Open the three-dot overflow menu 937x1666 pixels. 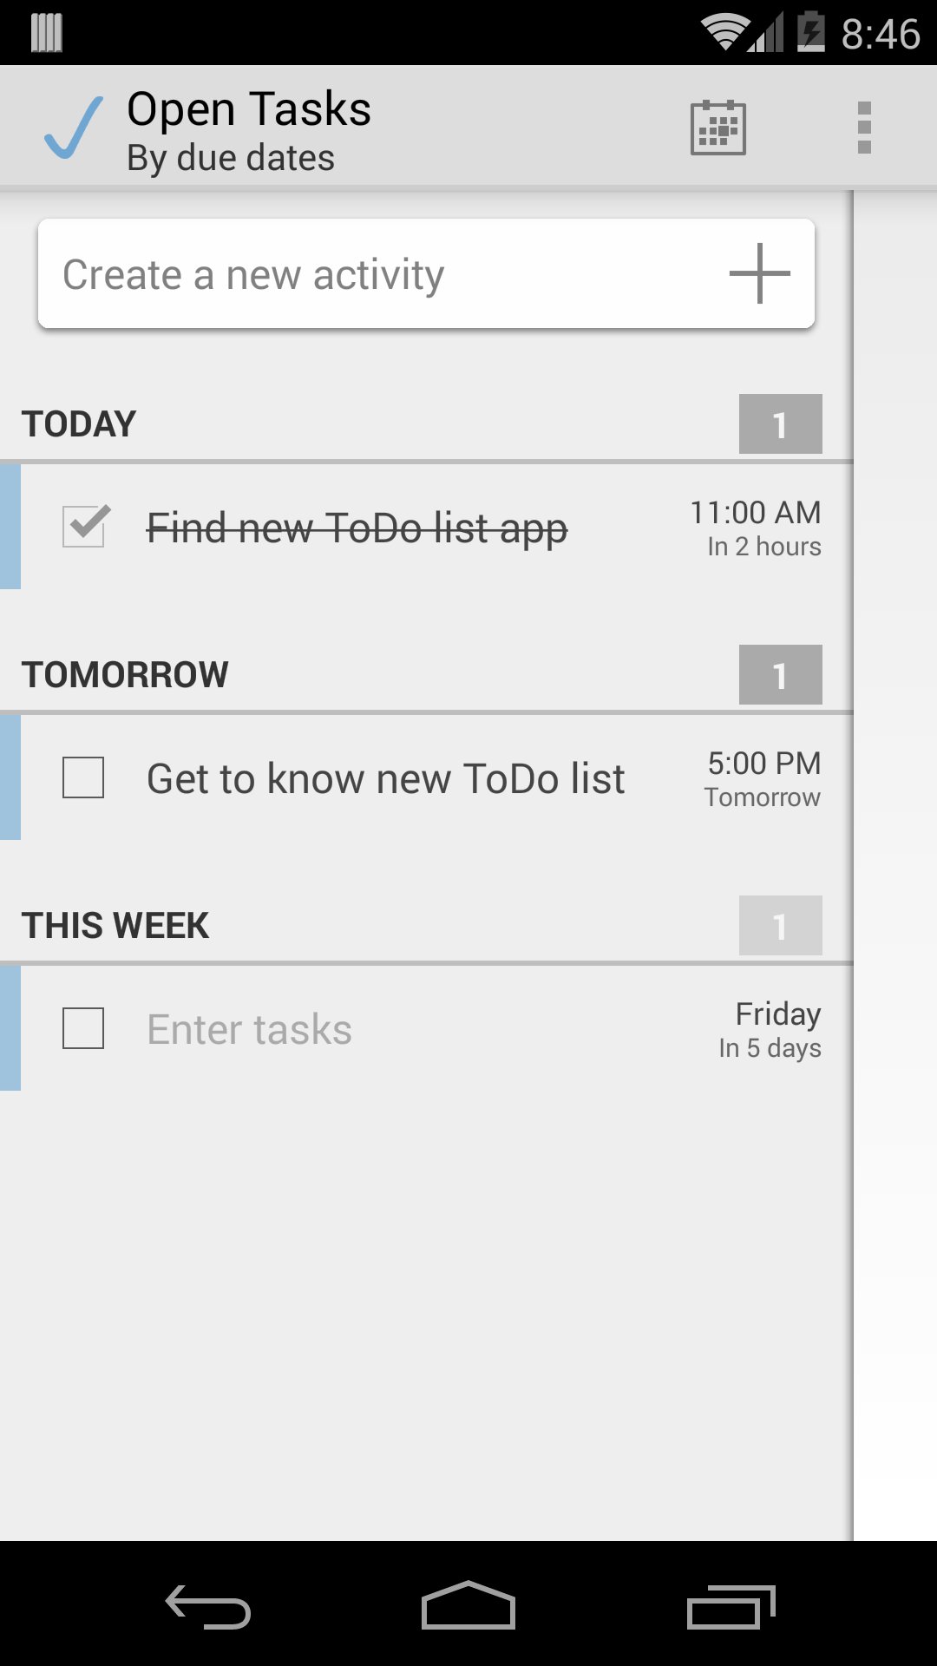click(x=863, y=128)
